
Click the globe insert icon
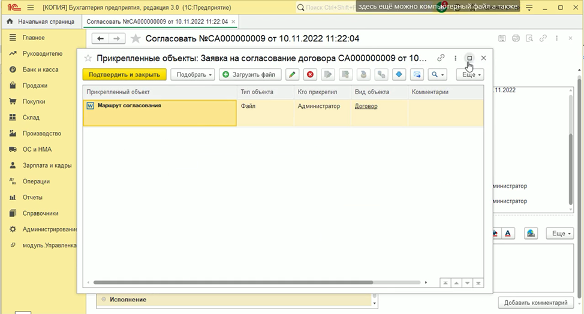click(x=531, y=233)
